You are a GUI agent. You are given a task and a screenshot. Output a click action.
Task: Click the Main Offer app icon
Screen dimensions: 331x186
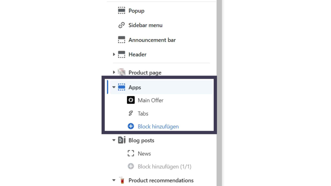131,100
